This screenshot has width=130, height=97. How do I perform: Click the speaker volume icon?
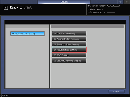pos(120,2)
